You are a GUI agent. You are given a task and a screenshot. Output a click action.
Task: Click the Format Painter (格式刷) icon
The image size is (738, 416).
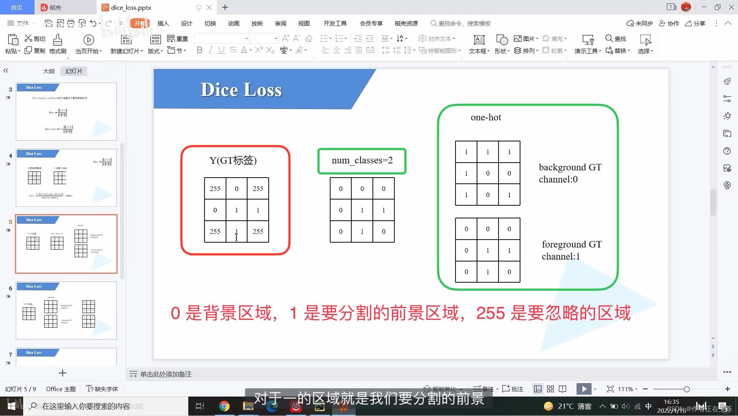click(x=57, y=40)
